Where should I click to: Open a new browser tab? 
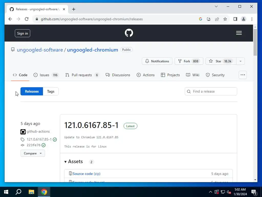pos(73,9)
